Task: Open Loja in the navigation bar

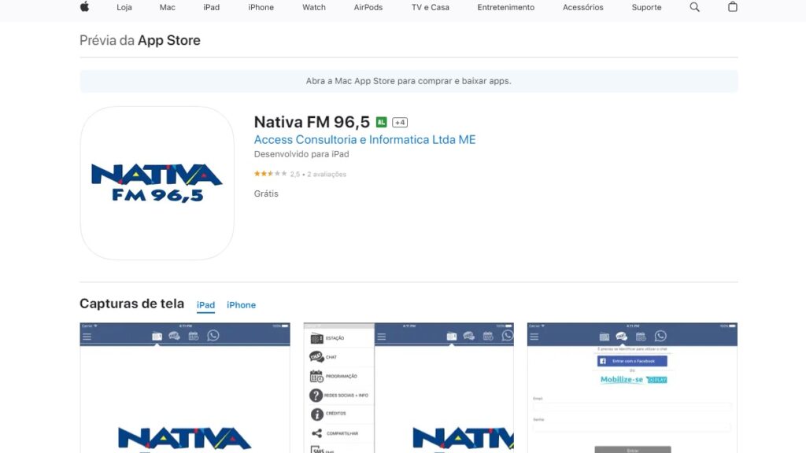Action: (124, 7)
